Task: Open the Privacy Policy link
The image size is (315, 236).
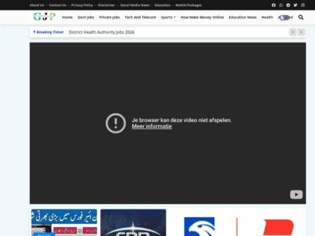Action: pyautogui.click(x=82, y=5)
